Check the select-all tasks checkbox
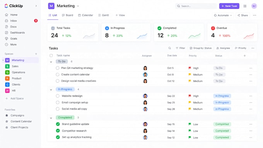Image resolution: width=263 pixels, height=148 pixels. 51,56
